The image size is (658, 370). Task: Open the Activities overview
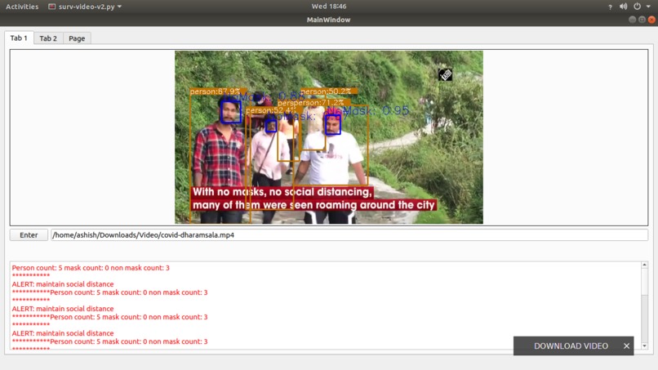pos(22,7)
